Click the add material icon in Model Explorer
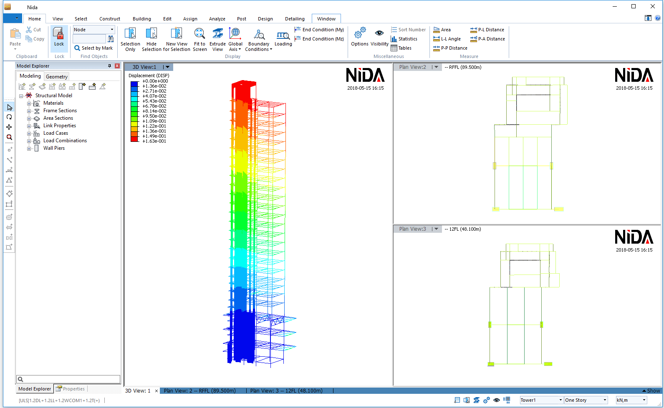 pos(22,86)
